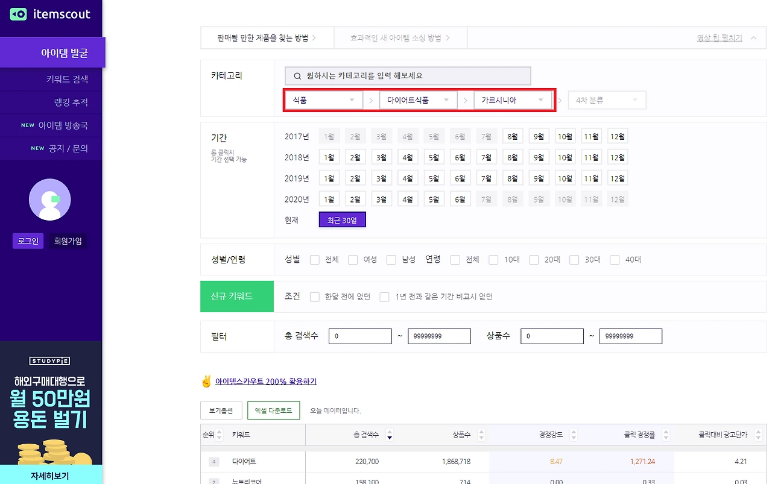Click the 엑셀 다운로드 button
Screen dimensions: 772x484
[273, 410]
